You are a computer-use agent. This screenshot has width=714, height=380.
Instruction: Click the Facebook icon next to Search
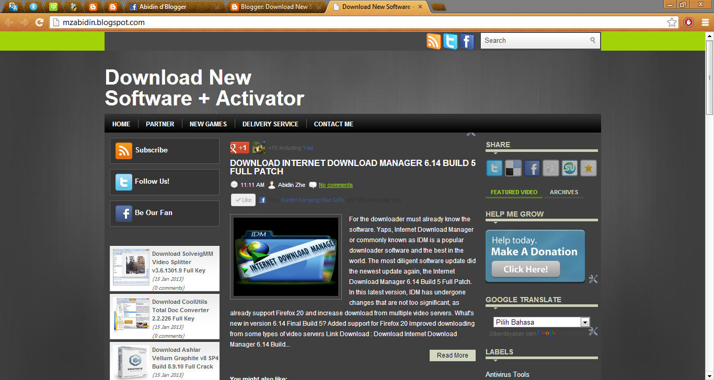467,41
